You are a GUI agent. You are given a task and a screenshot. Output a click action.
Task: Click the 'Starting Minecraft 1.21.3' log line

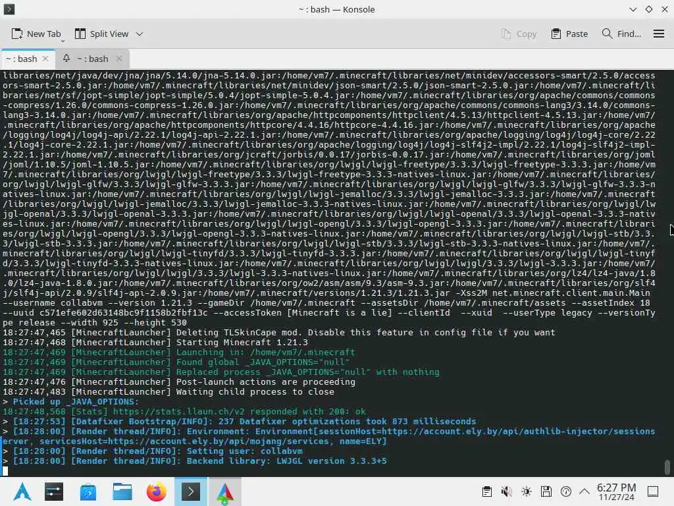[x=155, y=343]
